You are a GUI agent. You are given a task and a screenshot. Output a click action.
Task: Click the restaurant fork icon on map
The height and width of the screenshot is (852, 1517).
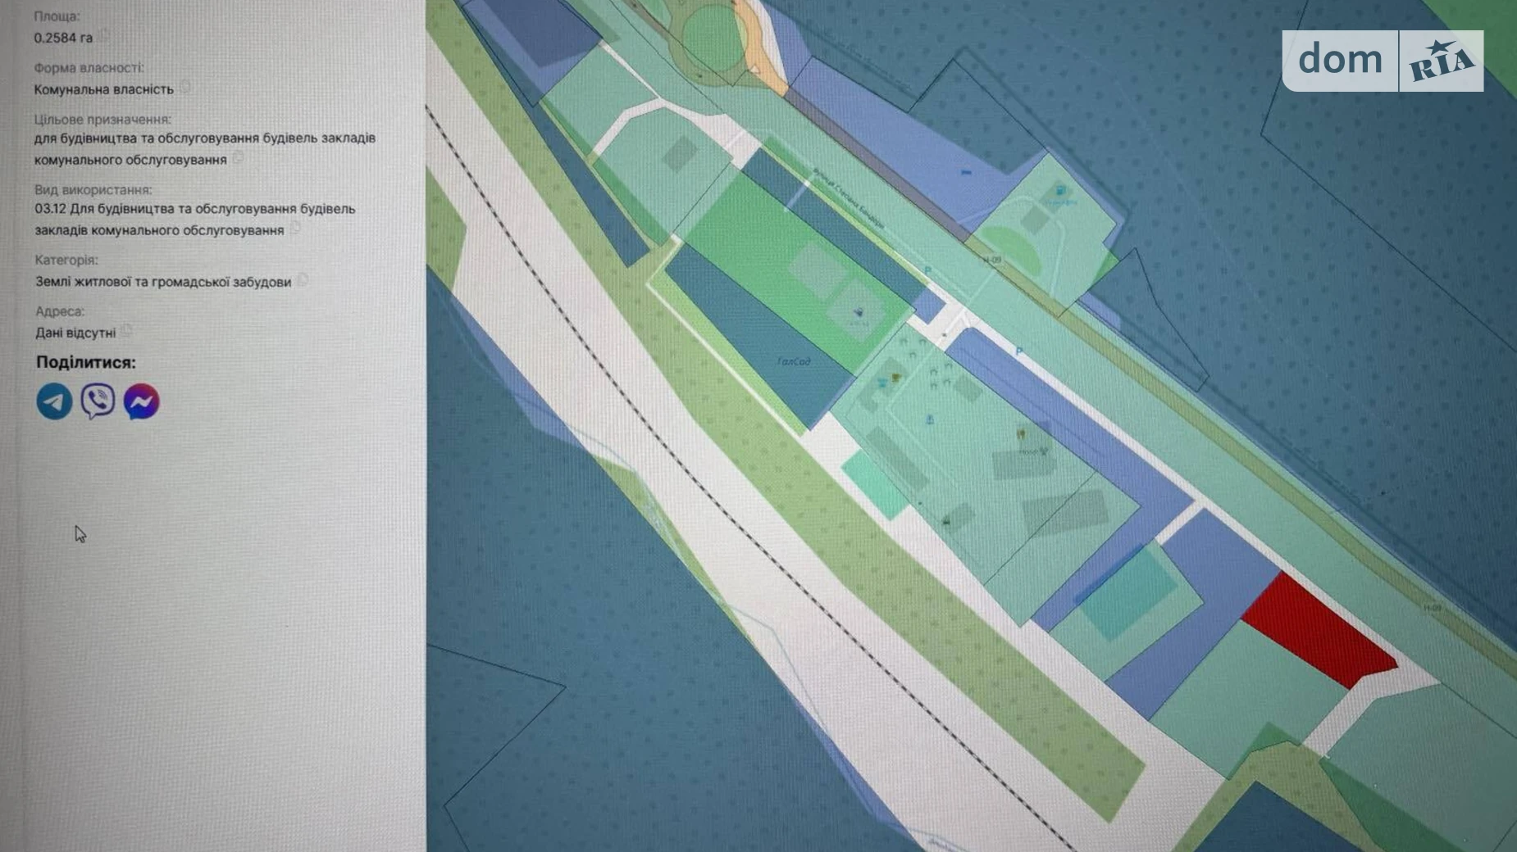[1021, 433]
